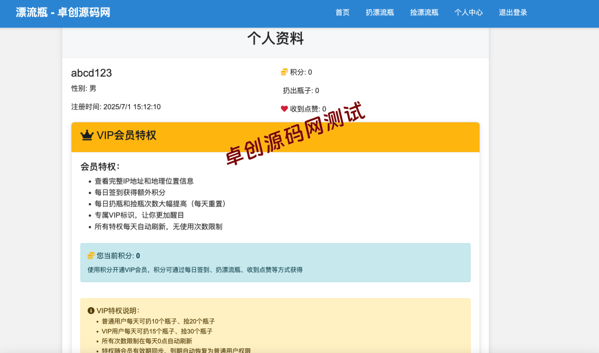
Task: Click VIP用户每天可扔15个瓶子 line
Action: 157,331
